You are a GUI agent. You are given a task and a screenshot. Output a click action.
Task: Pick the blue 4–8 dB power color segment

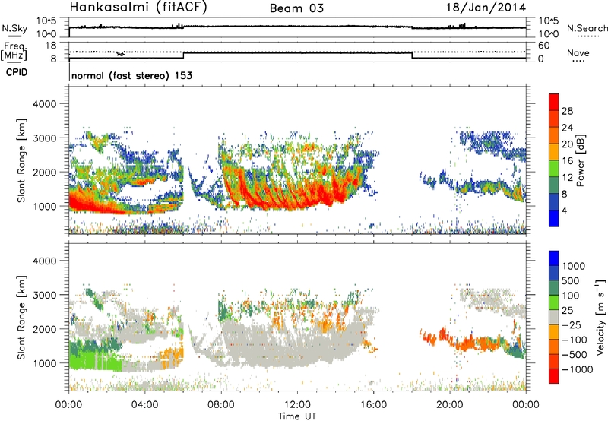click(554, 201)
